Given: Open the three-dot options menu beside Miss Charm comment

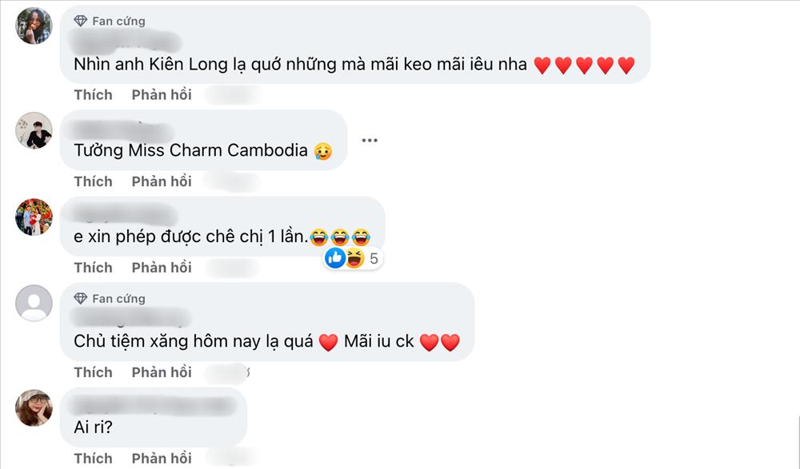Looking at the screenshot, I should (x=370, y=138).
